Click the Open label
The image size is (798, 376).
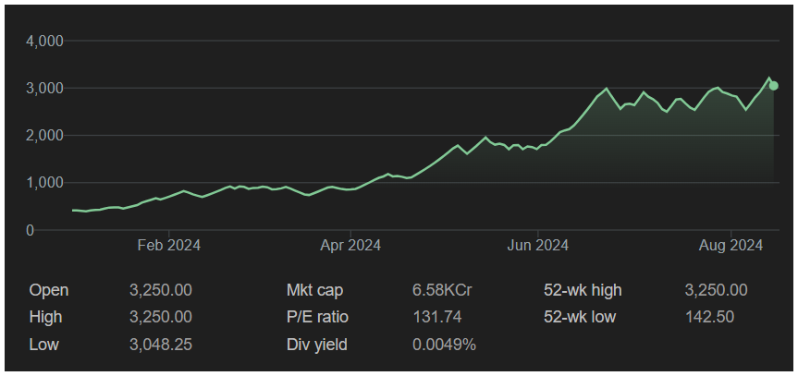click(x=49, y=290)
